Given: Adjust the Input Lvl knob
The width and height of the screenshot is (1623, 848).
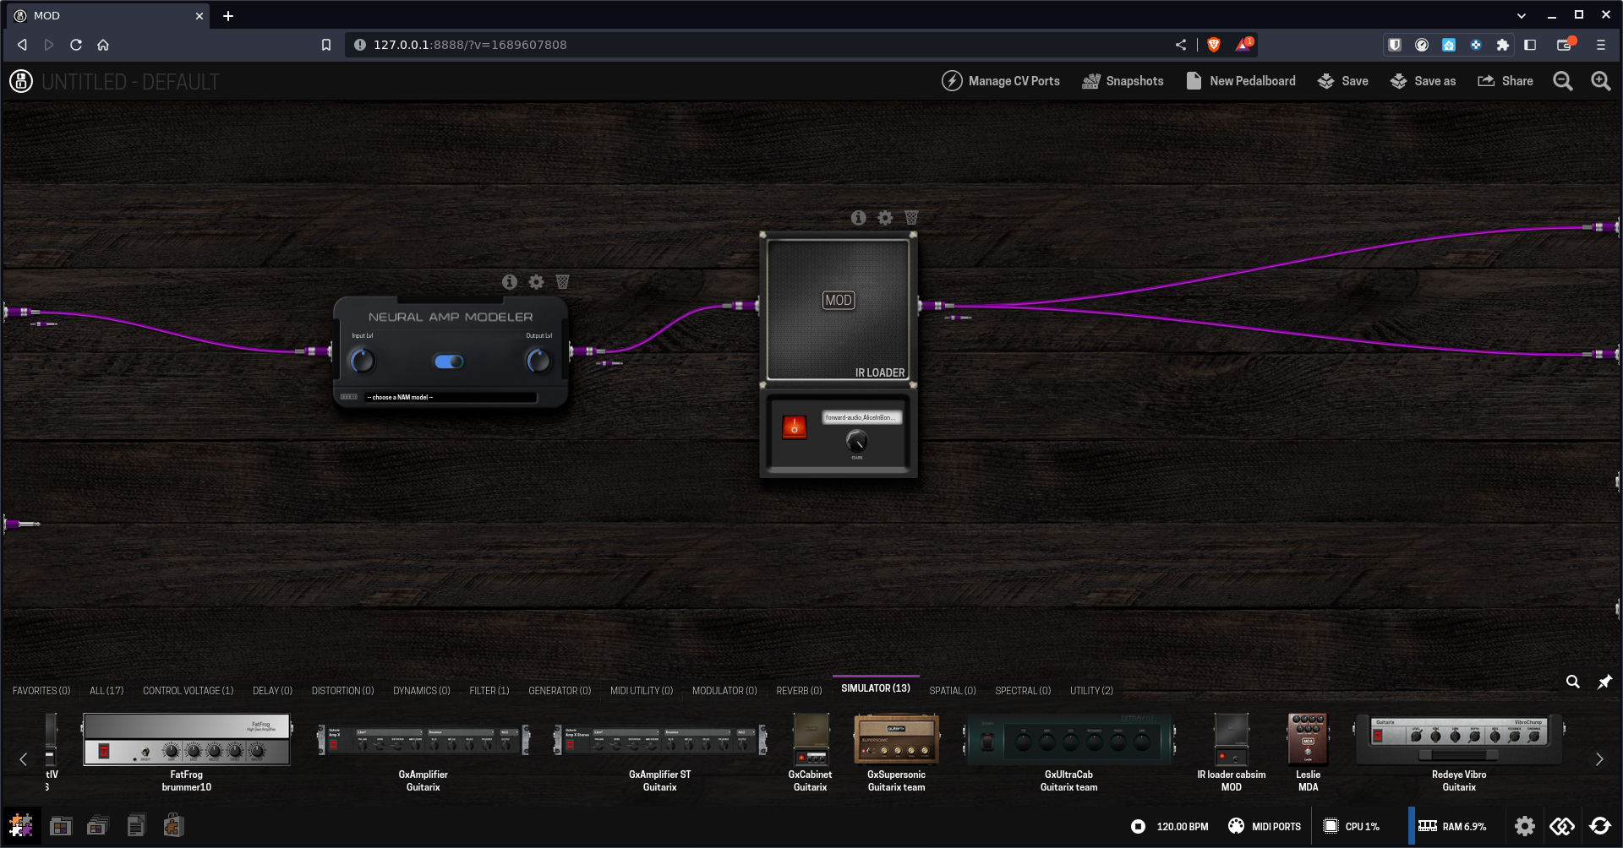Looking at the screenshot, I should pyautogui.click(x=363, y=361).
